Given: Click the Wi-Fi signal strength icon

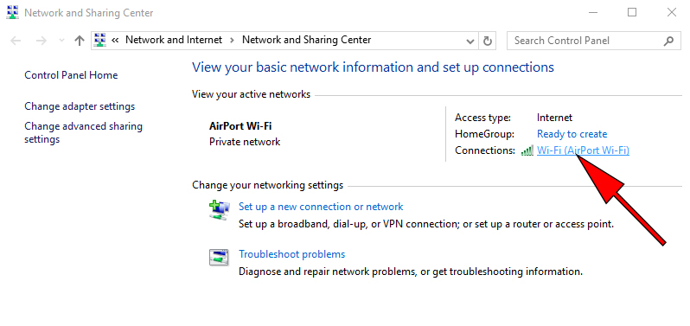Looking at the screenshot, I should [527, 150].
